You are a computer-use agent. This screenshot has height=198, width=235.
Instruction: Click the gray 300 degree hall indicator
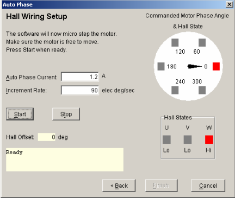point(202,90)
